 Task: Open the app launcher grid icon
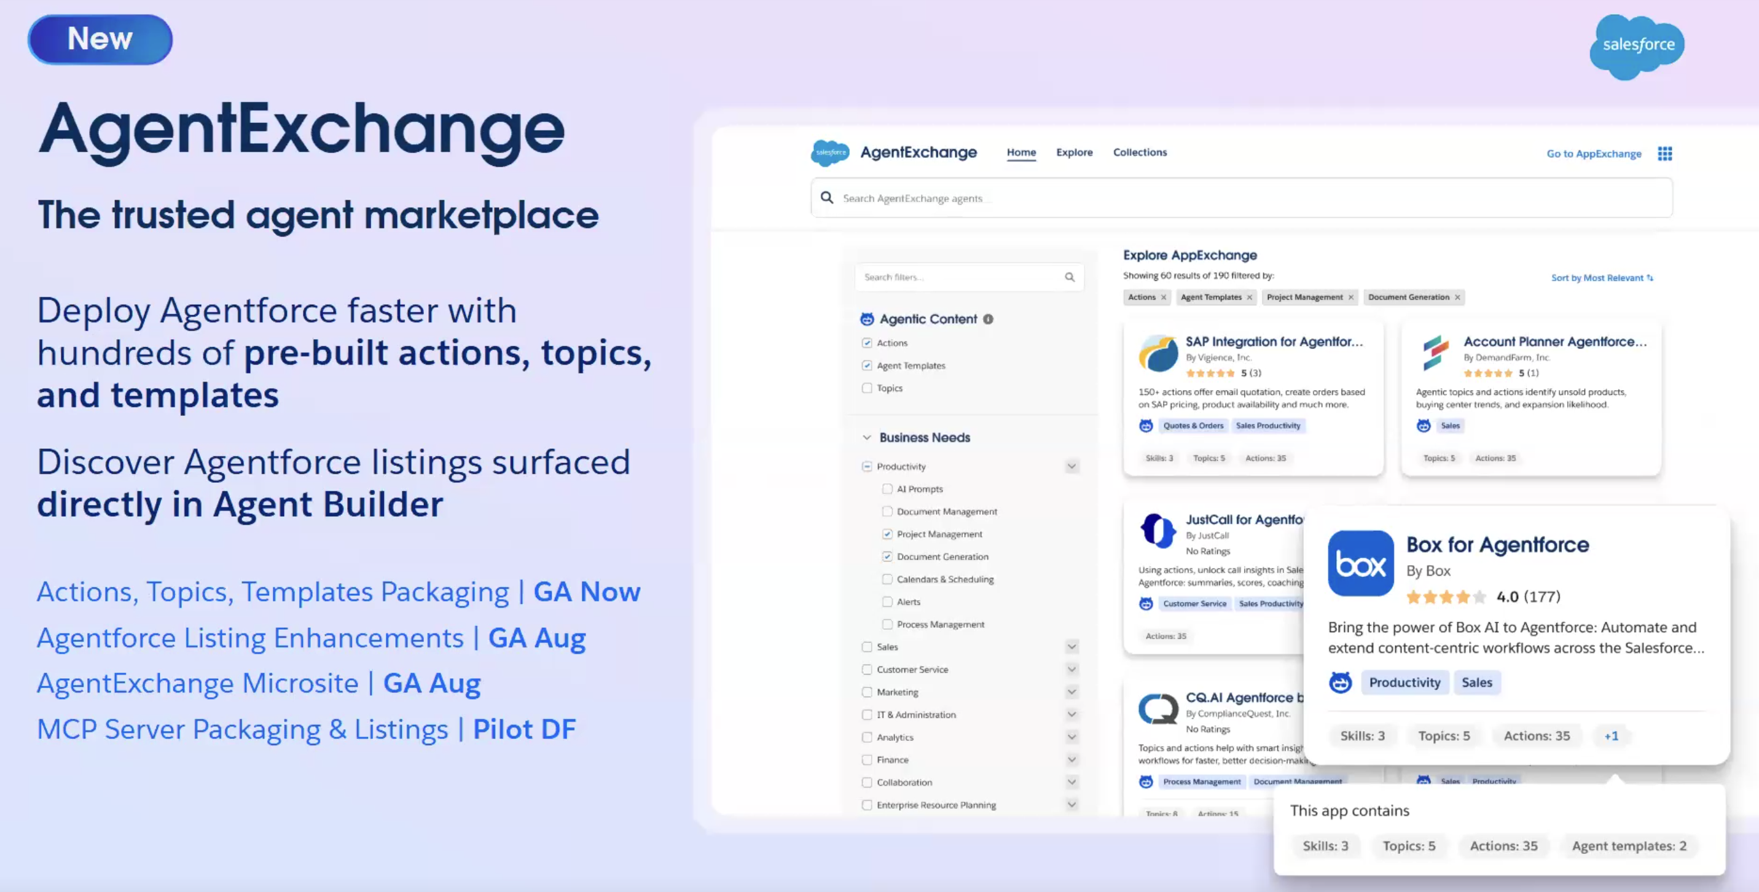pos(1665,154)
